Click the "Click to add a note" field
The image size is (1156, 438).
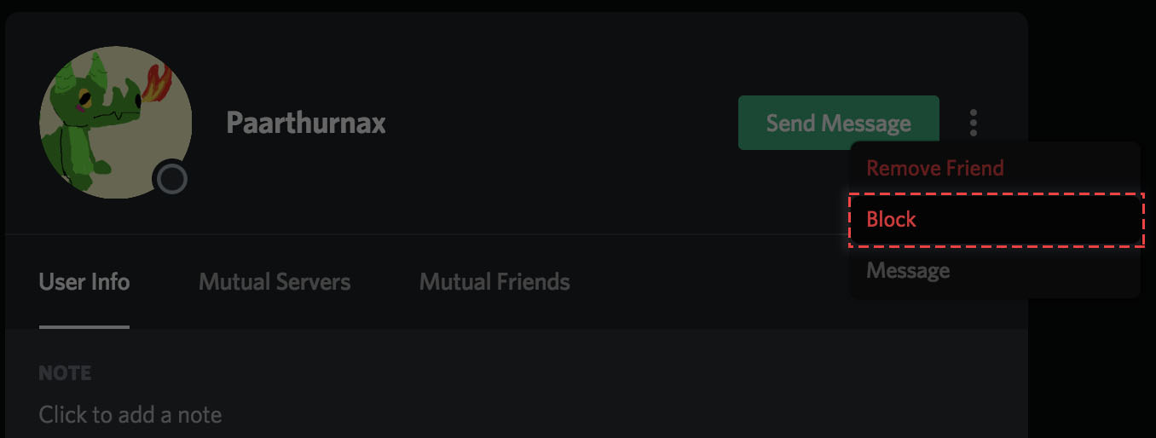pos(130,415)
